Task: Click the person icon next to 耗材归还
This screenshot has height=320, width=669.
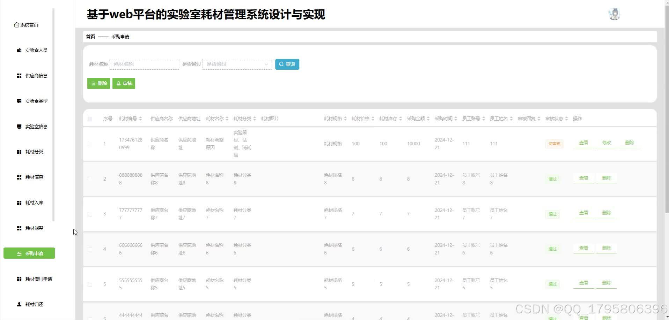Action: (19, 304)
